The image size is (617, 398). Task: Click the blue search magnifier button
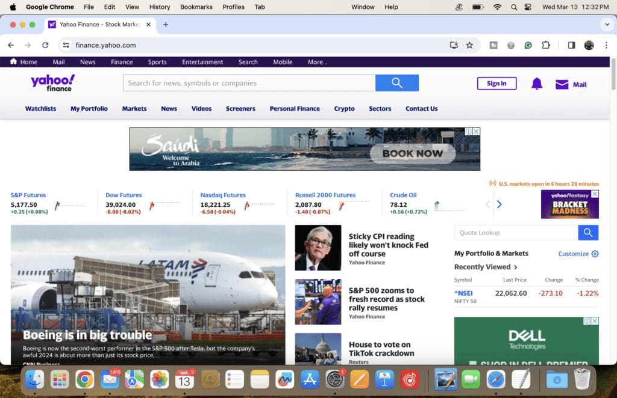(x=396, y=83)
